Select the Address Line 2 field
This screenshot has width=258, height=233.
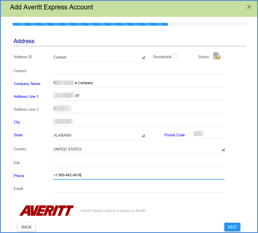point(139,109)
